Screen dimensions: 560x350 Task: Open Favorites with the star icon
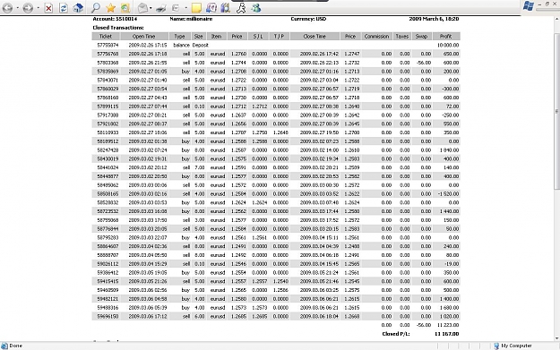(x=111, y=8)
